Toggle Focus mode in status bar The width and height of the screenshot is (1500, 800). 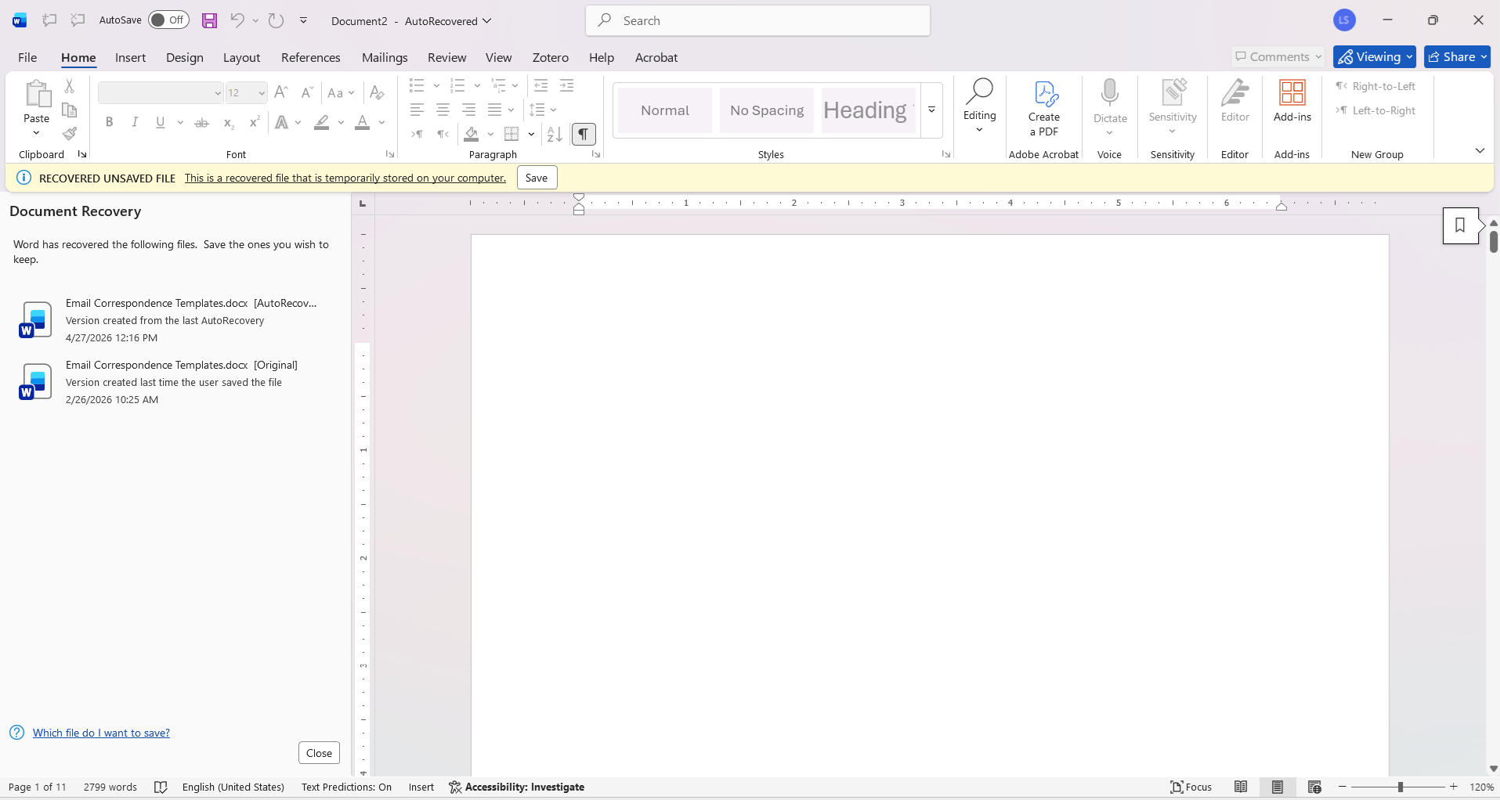1191,787
